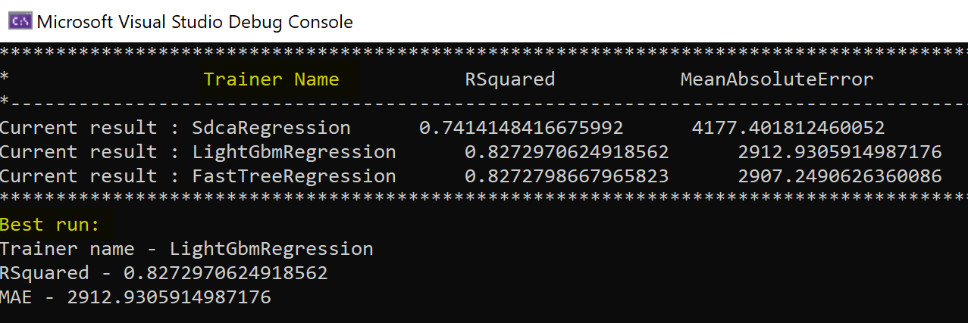Click the RSquared column header
Screen dimensions: 968x323
[x=510, y=80]
